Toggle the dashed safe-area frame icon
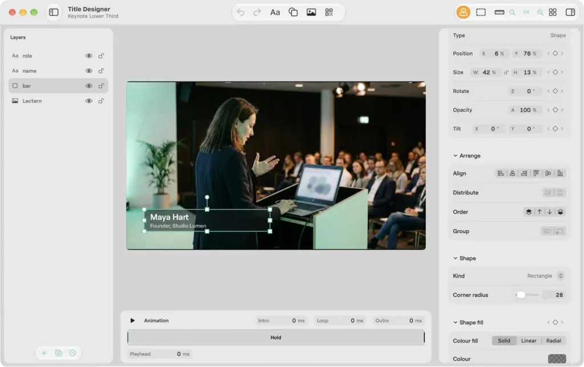The image size is (584, 367). 481,13
